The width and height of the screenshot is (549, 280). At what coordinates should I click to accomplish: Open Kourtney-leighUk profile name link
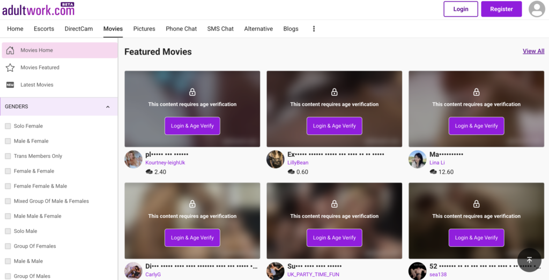[x=165, y=163]
